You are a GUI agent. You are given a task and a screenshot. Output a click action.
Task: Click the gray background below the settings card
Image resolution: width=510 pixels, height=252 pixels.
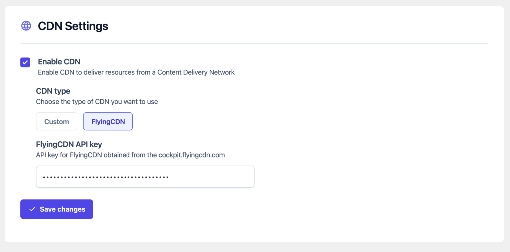(255, 248)
